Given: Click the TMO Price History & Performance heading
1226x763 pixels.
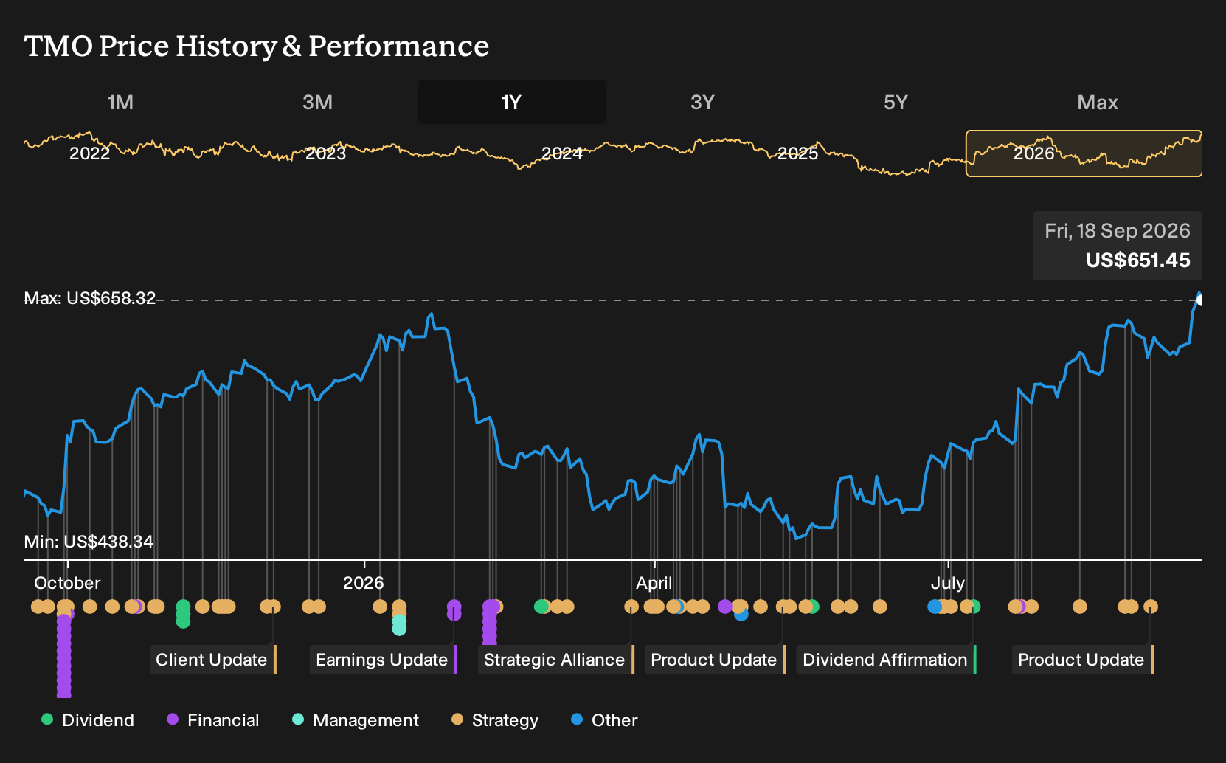Looking at the screenshot, I should pyautogui.click(x=257, y=46).
